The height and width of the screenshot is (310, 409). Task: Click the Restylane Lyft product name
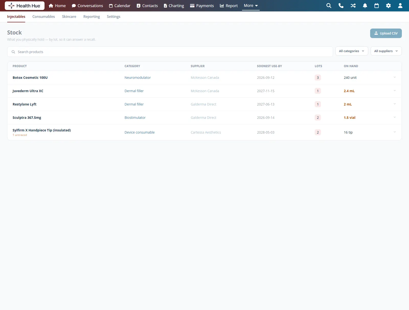tap(25, 104)
